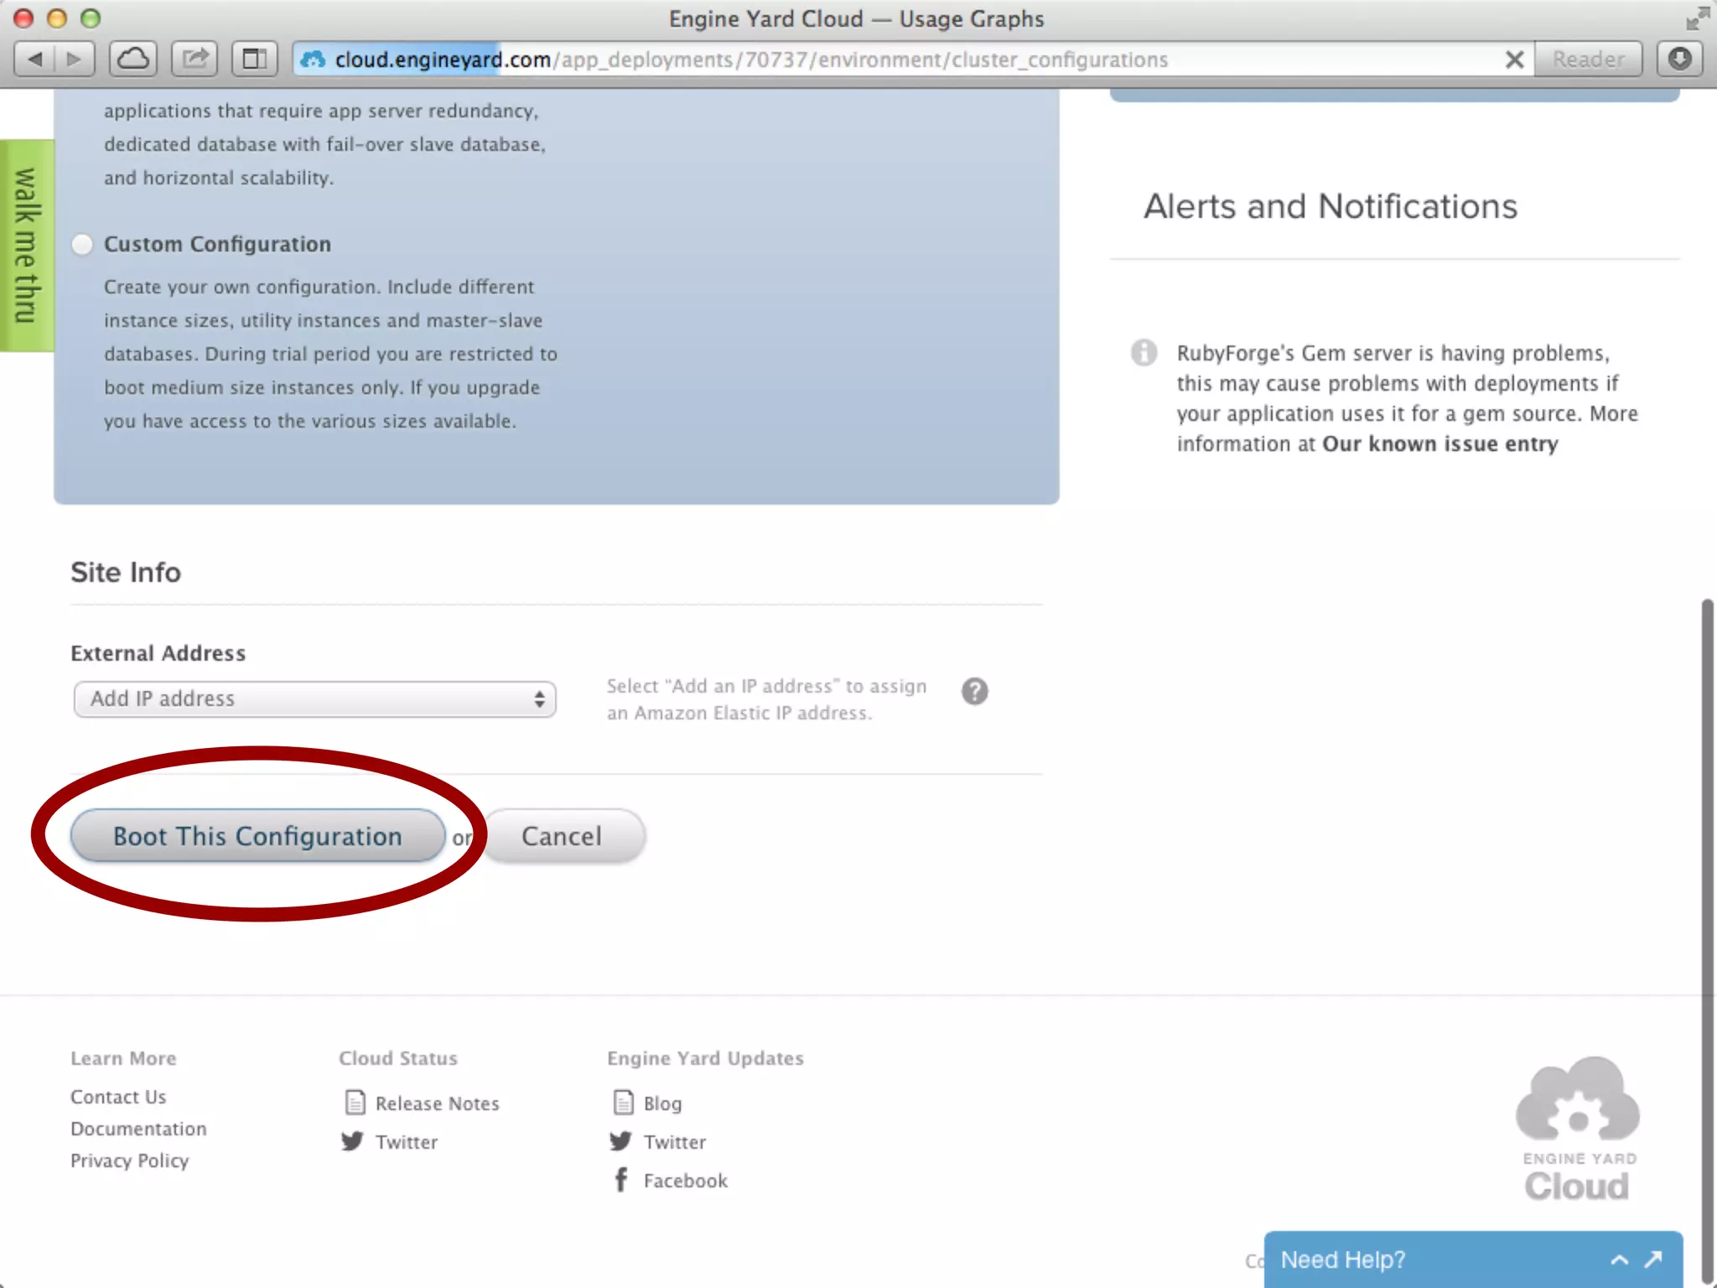1717x1288 pixels.
Task: Click the stop loading X icon
Action: point(1514,60)
